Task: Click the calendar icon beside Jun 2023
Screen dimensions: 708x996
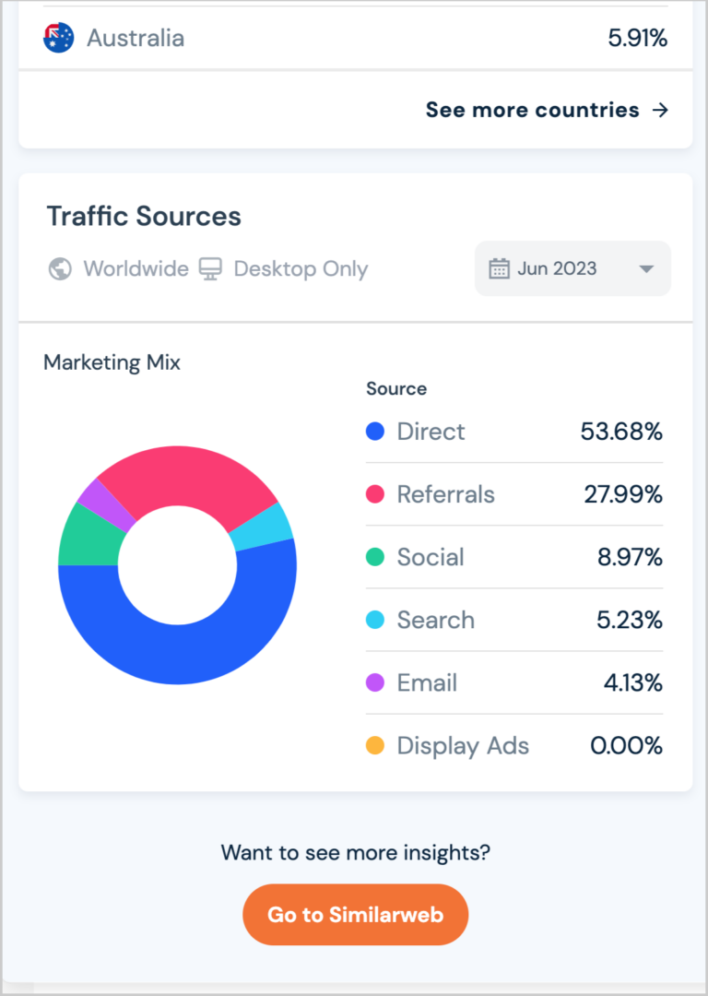Action: [x=499, y=268]
